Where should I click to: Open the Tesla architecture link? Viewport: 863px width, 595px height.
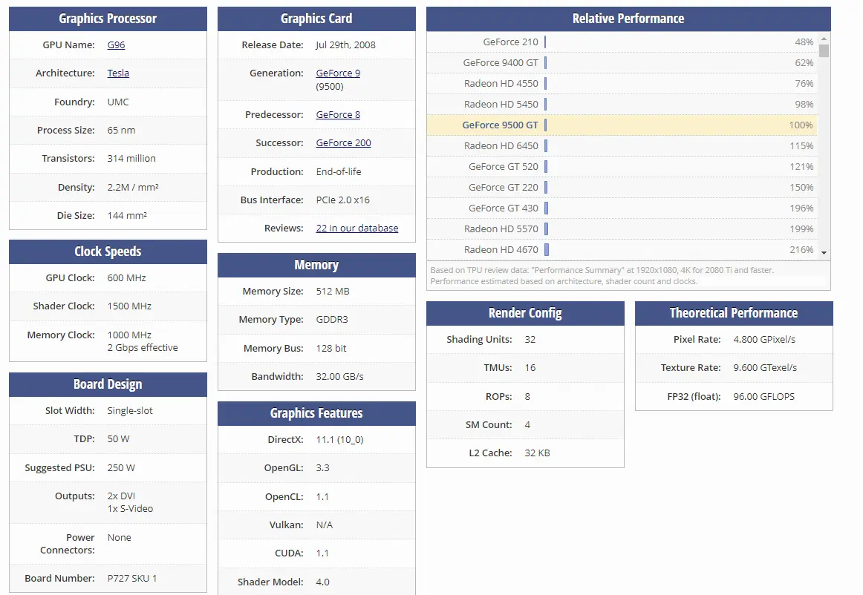118,73
